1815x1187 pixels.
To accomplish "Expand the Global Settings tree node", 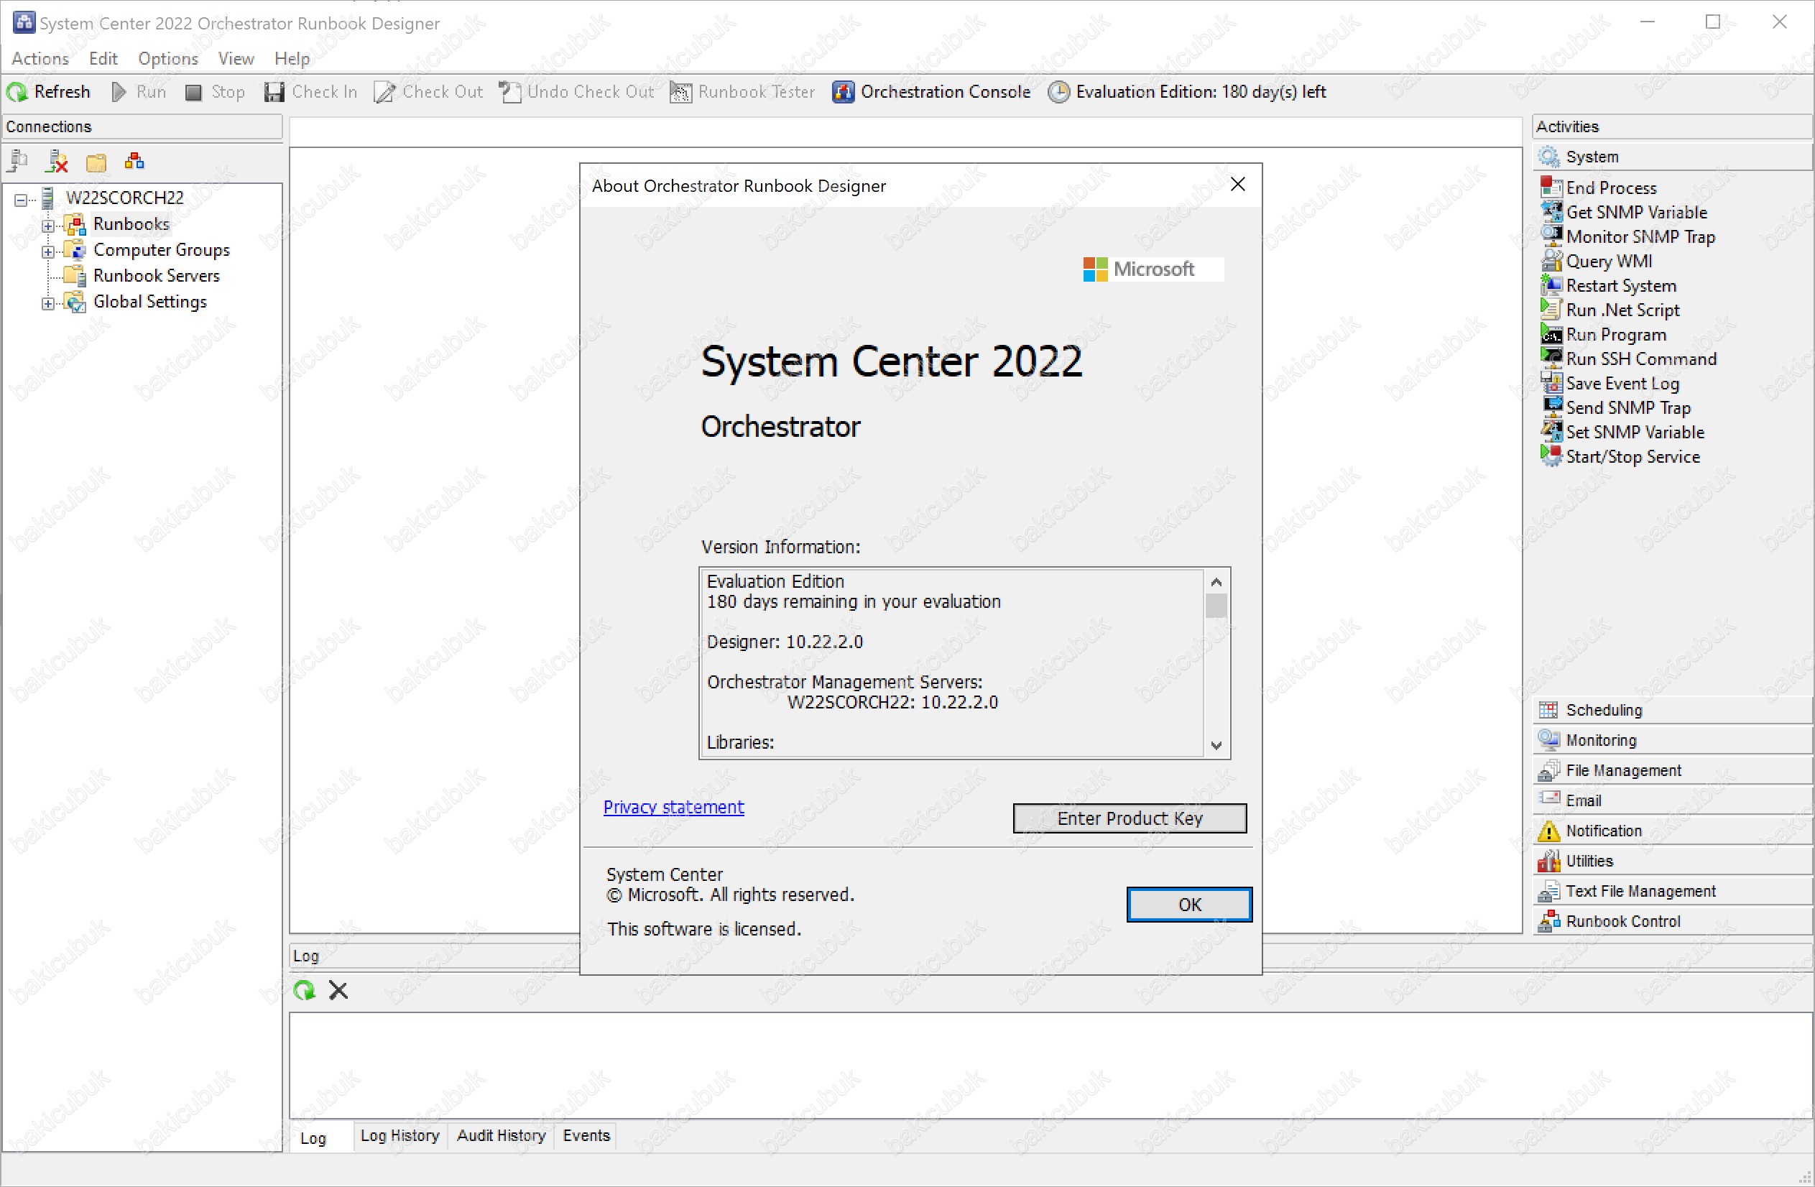I will click(x=48, y=303).
